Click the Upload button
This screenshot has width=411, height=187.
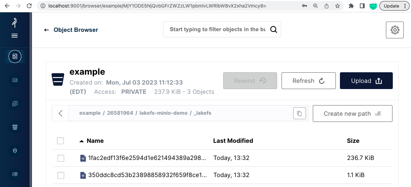[366, 81]
